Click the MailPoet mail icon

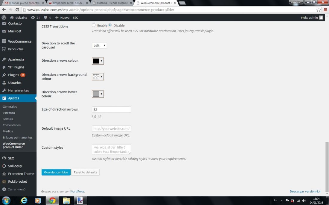pyautogui.click(x=4, y=31)
